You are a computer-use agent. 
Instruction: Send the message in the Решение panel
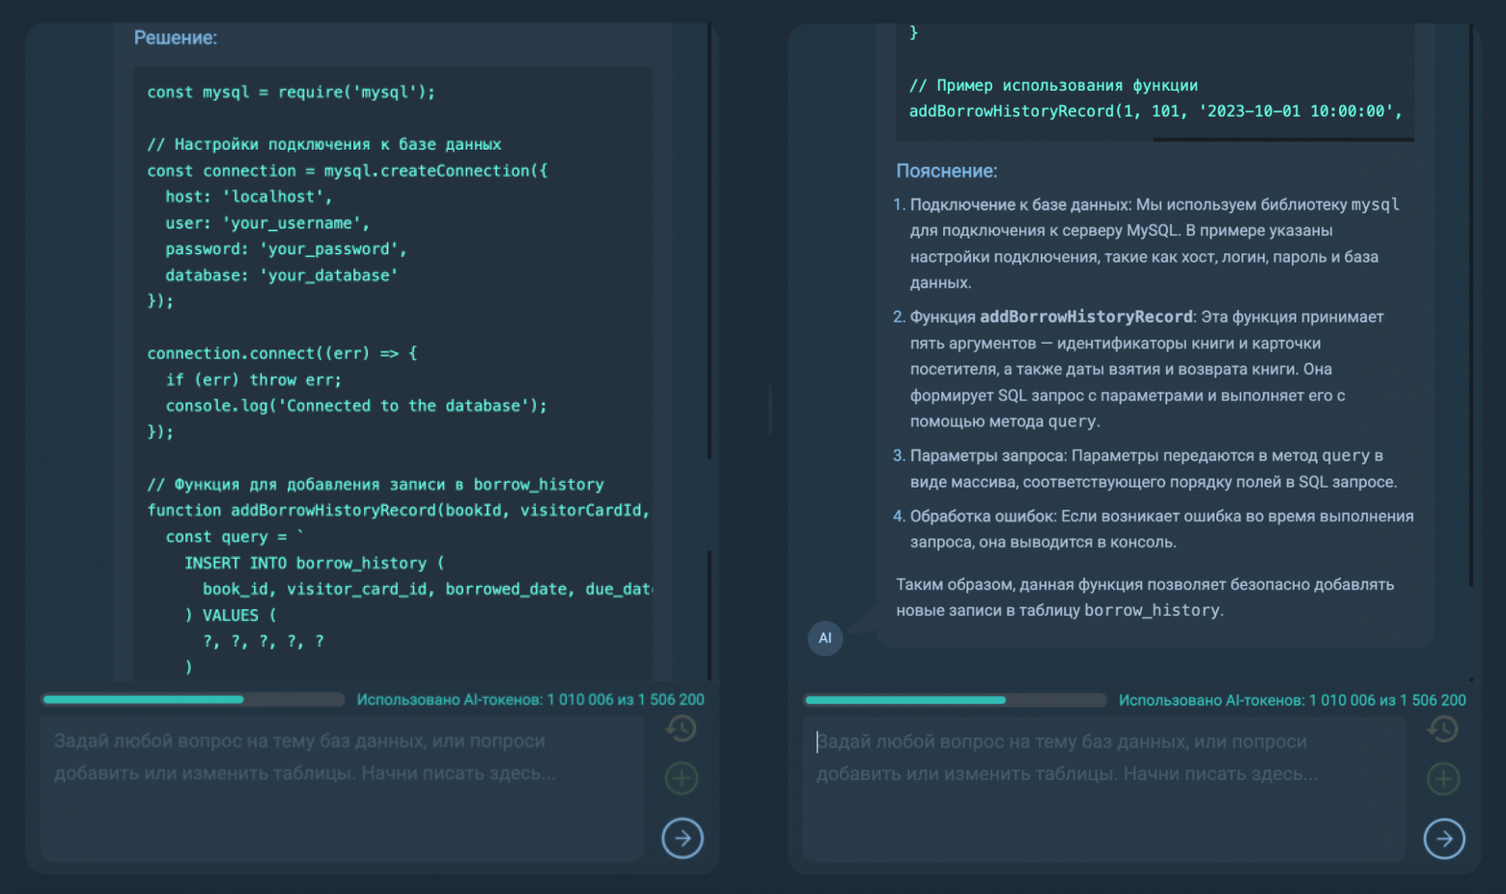[683, 838]
